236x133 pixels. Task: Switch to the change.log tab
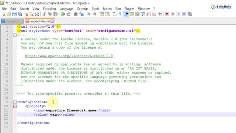(12, 21)
